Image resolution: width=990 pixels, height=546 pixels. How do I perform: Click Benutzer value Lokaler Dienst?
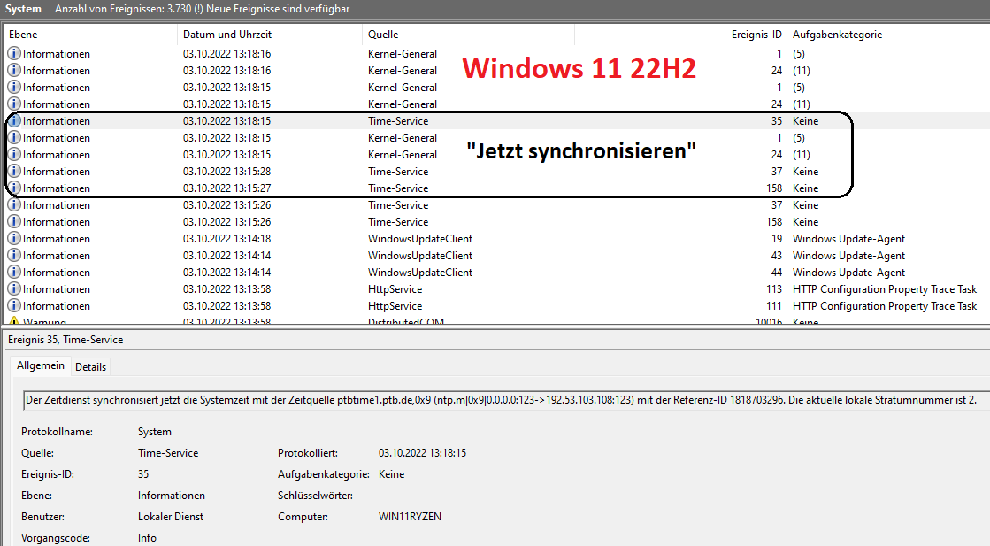click(171, 516)
